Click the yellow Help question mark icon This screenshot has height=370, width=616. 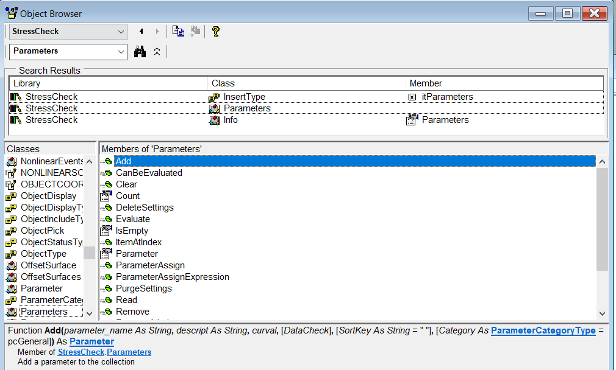coord(215,32)
